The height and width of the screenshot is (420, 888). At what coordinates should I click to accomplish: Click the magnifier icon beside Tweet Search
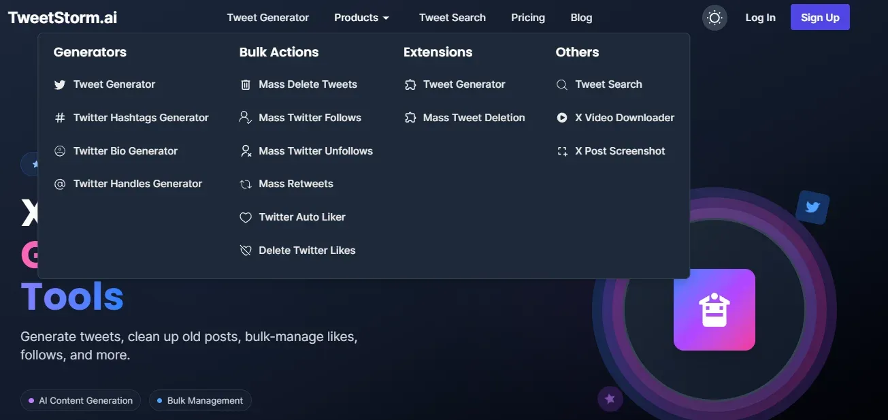point(562,84)
